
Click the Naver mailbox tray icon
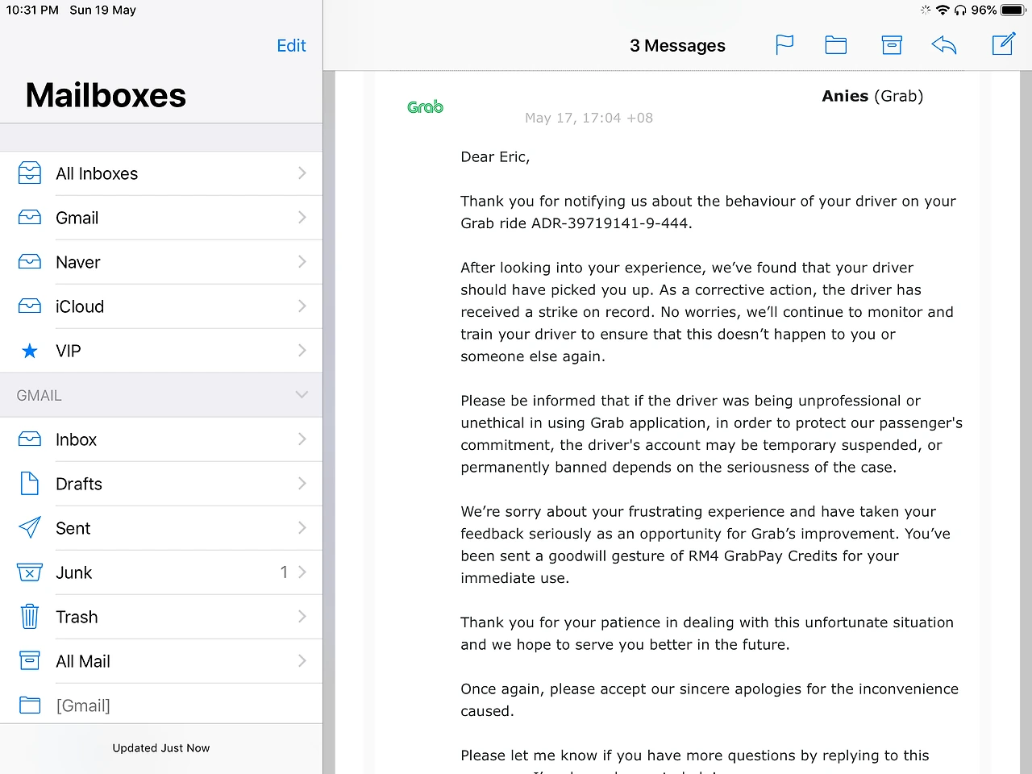pos(30,262)
